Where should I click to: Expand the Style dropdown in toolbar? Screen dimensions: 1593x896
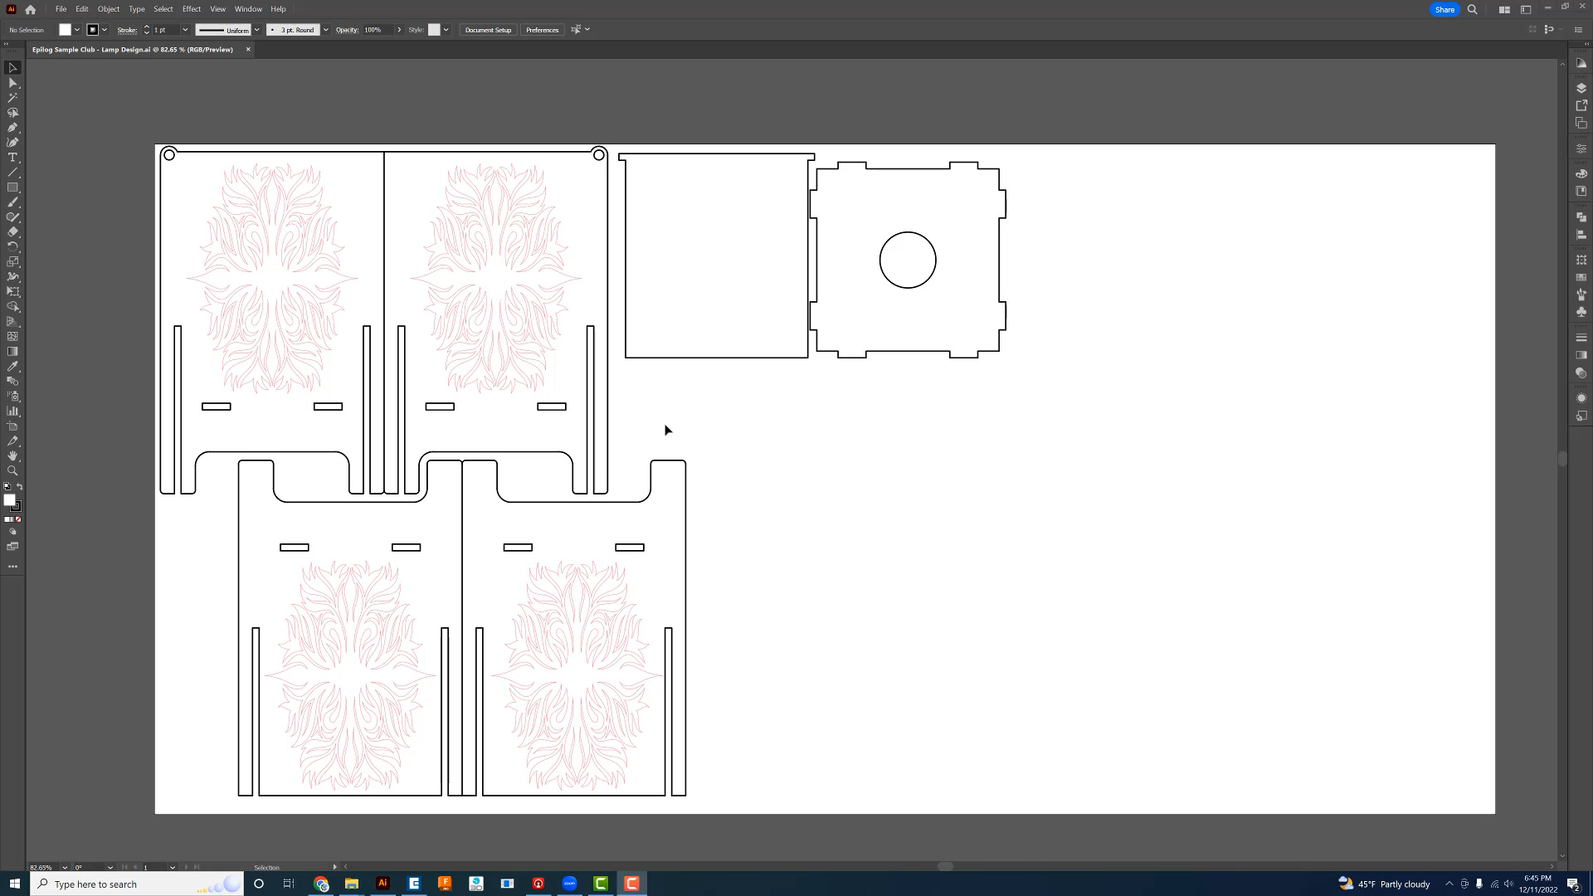pyautogui.click(x=446, y=30)
